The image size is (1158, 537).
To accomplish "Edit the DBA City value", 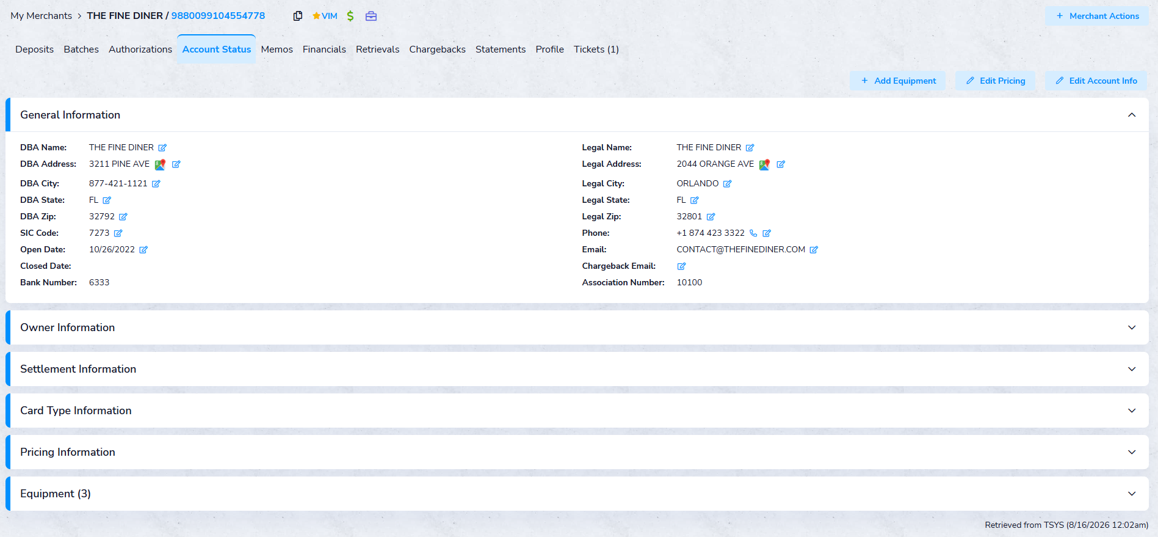I will pyautogui.click(x=156, y=184).
